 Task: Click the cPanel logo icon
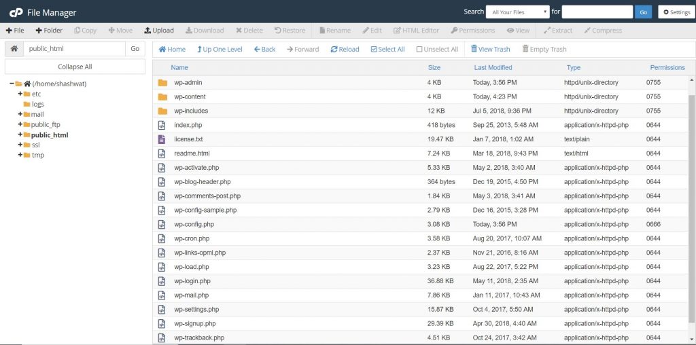click(16, 12)
